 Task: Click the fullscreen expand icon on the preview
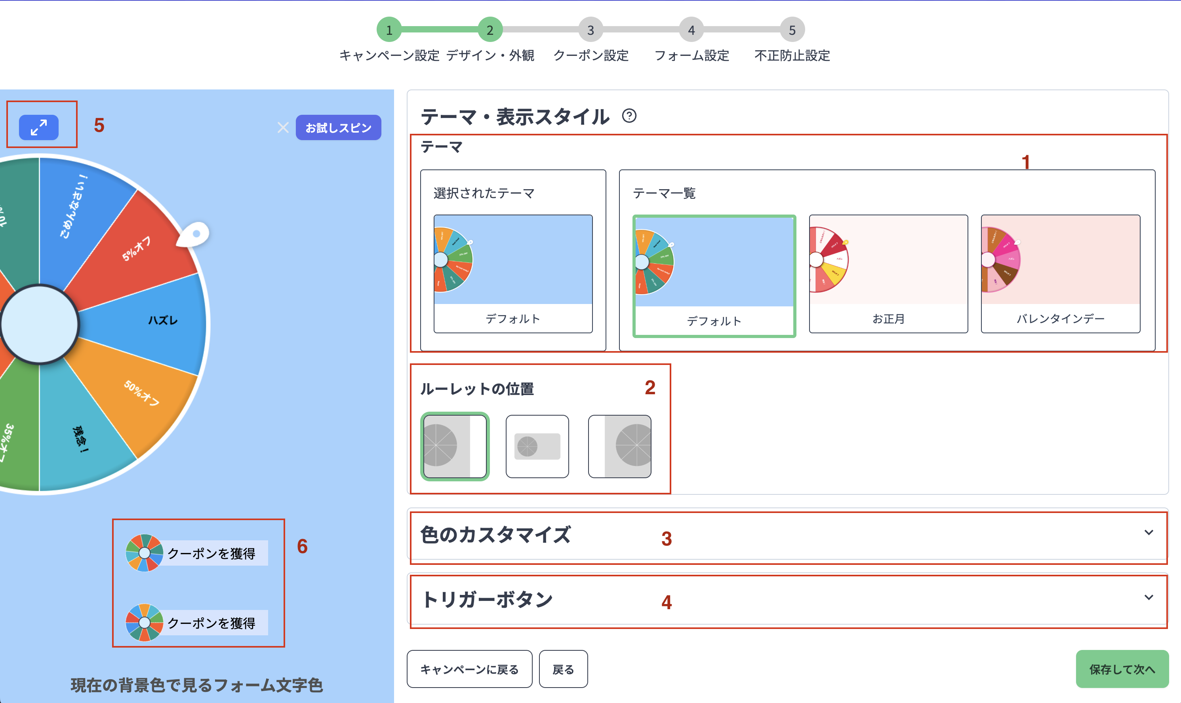40,127
